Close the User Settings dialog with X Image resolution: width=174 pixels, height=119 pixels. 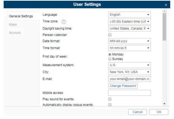click(x=166, y=5)
